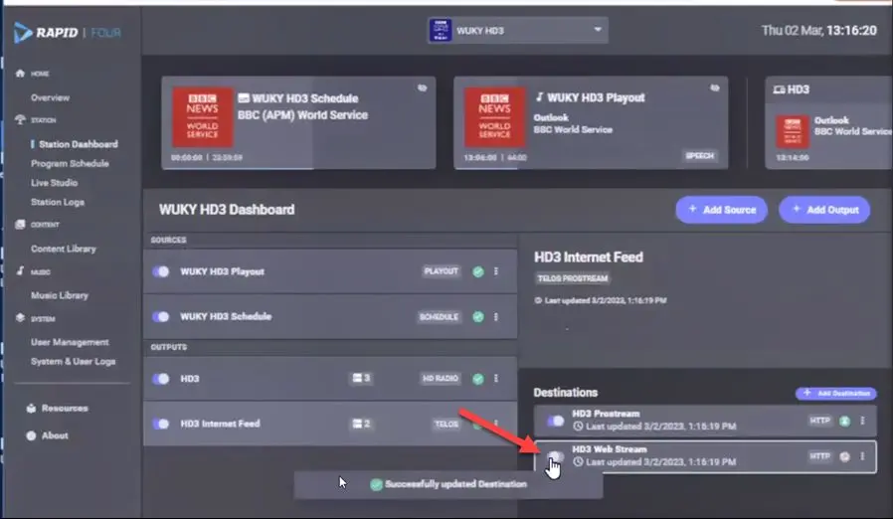Open Content Library in sidebar
Image resolution: width=893 pixels, height=519 pixels.
click(64, 249)
